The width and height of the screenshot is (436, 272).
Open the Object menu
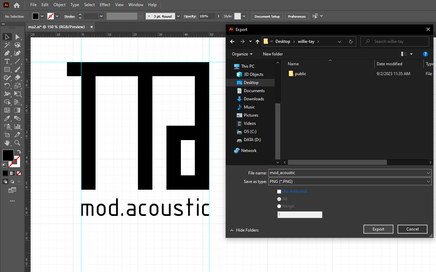[x=59, y=5]
